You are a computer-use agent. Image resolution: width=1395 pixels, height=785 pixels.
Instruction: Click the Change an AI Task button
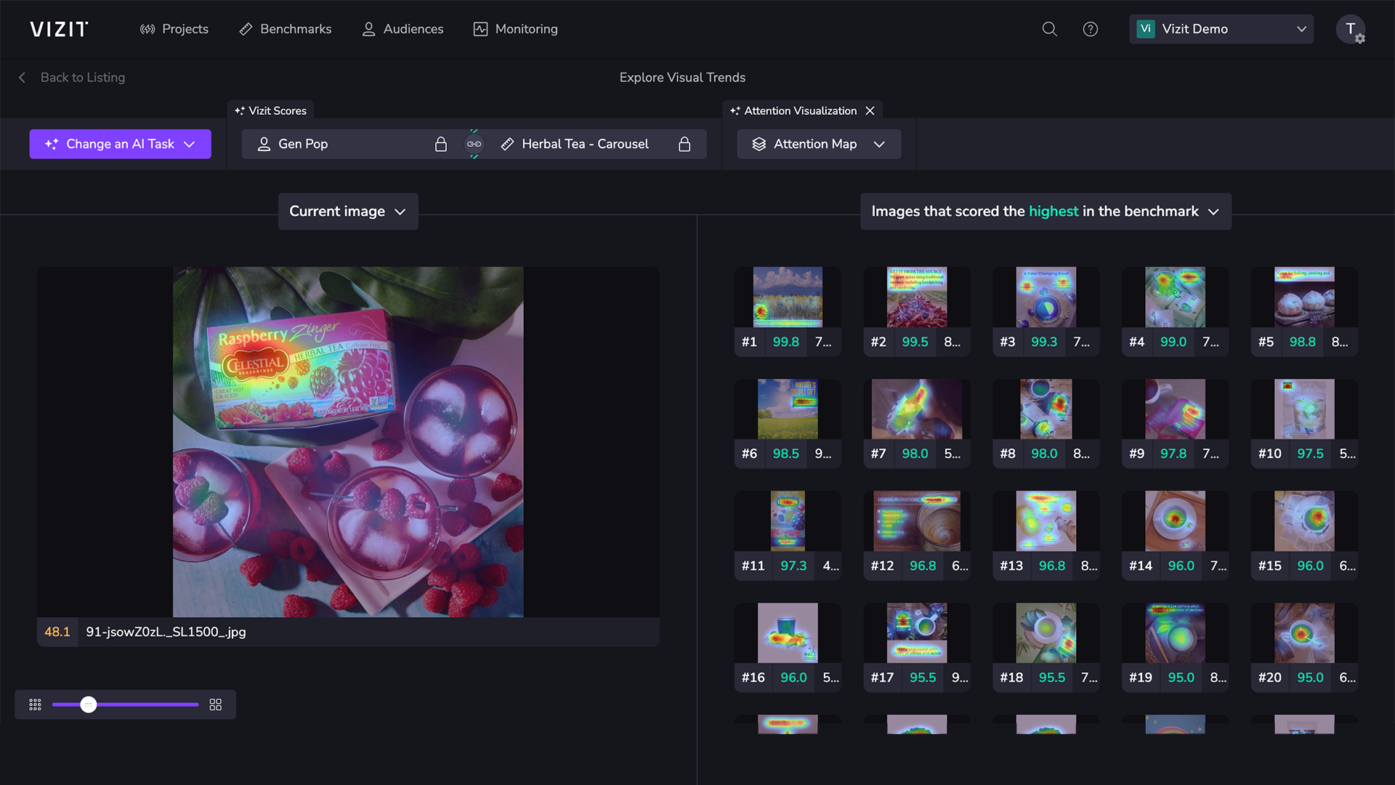pos(120,144)
